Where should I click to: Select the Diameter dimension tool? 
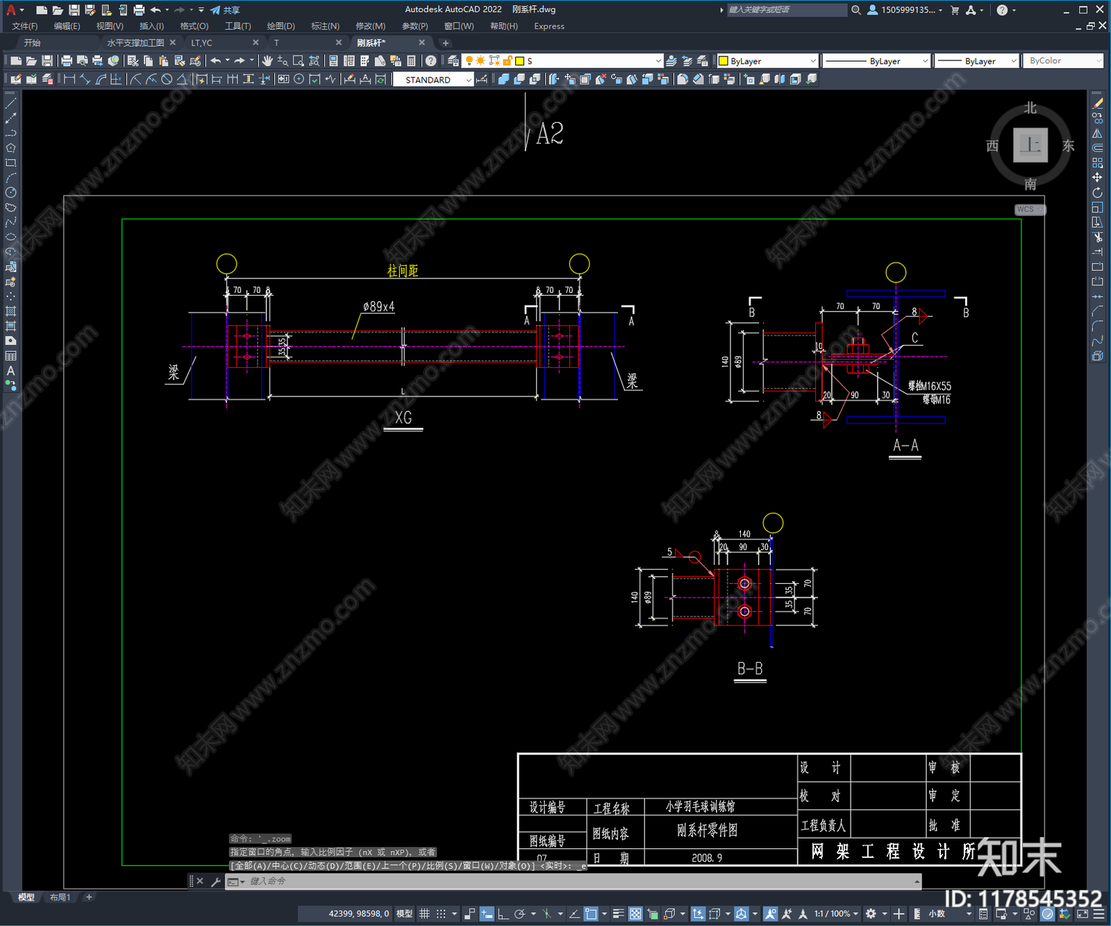point(167,79)
